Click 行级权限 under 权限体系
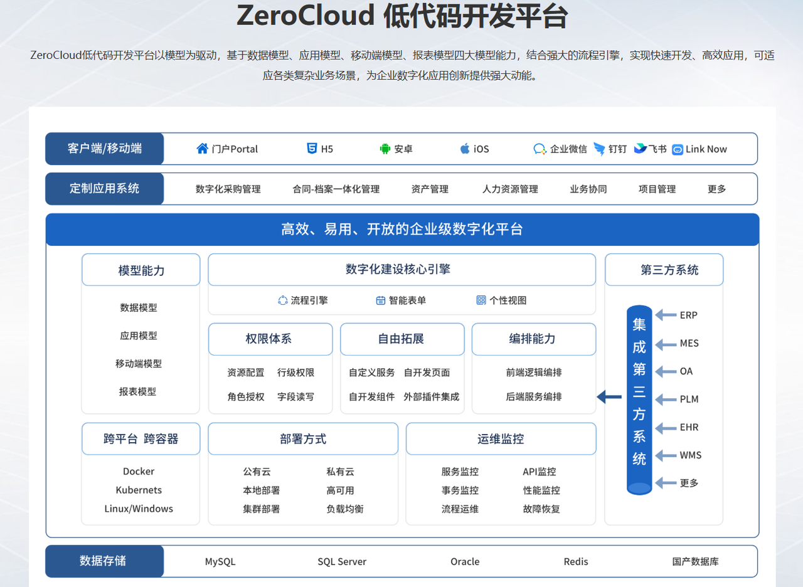 point(296,373)
